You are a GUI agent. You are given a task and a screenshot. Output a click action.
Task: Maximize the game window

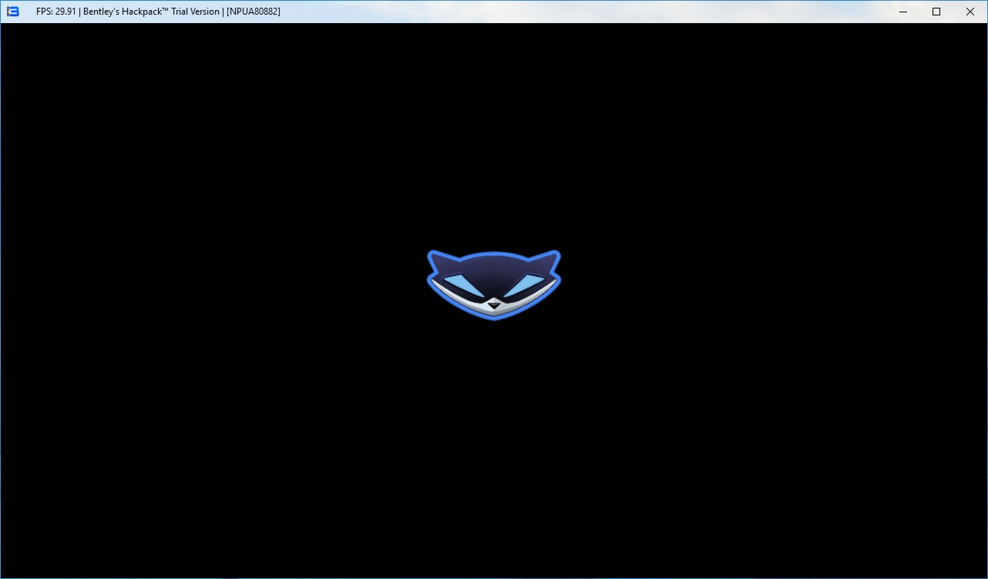936,12
